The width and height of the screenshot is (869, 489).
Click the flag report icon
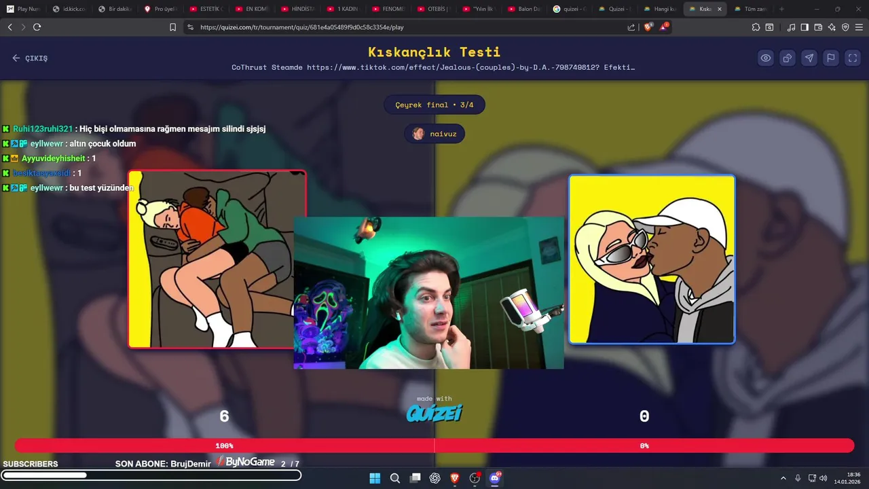pos(831,58)
